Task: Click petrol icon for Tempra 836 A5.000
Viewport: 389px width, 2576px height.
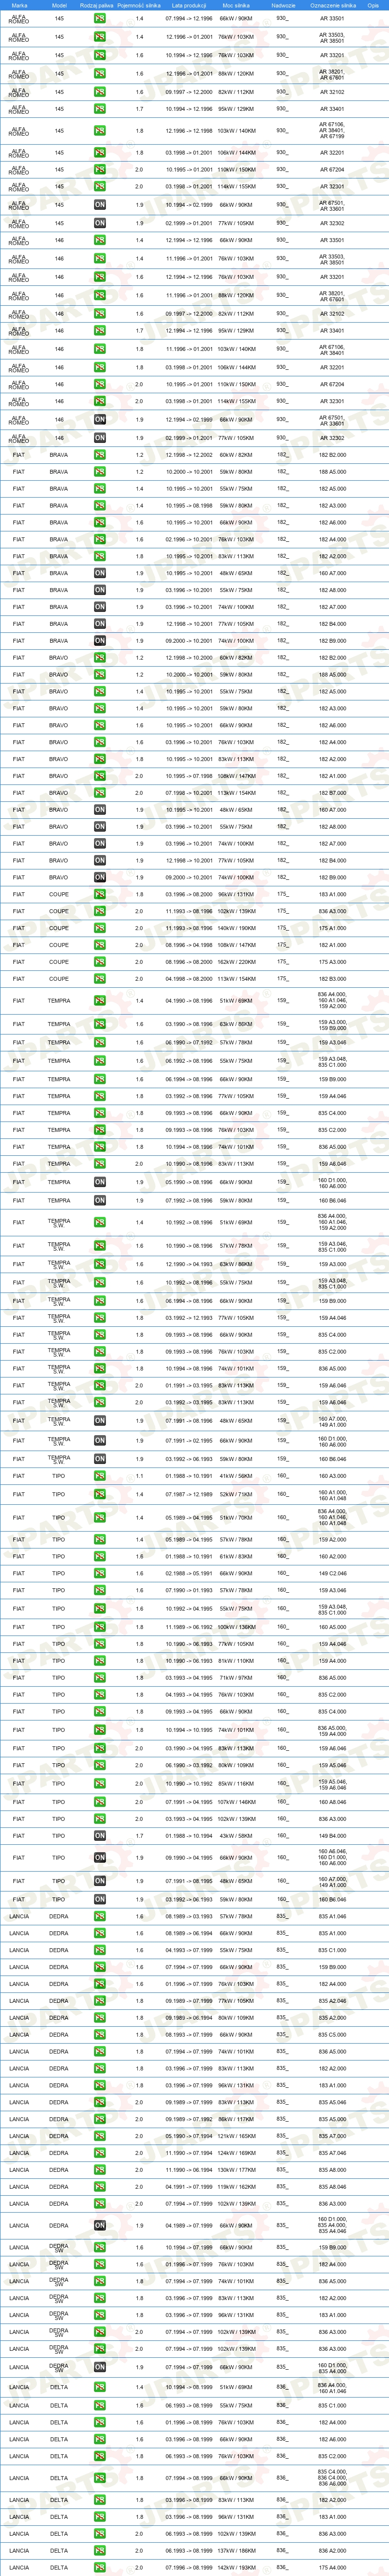Action: [100, 1147]
